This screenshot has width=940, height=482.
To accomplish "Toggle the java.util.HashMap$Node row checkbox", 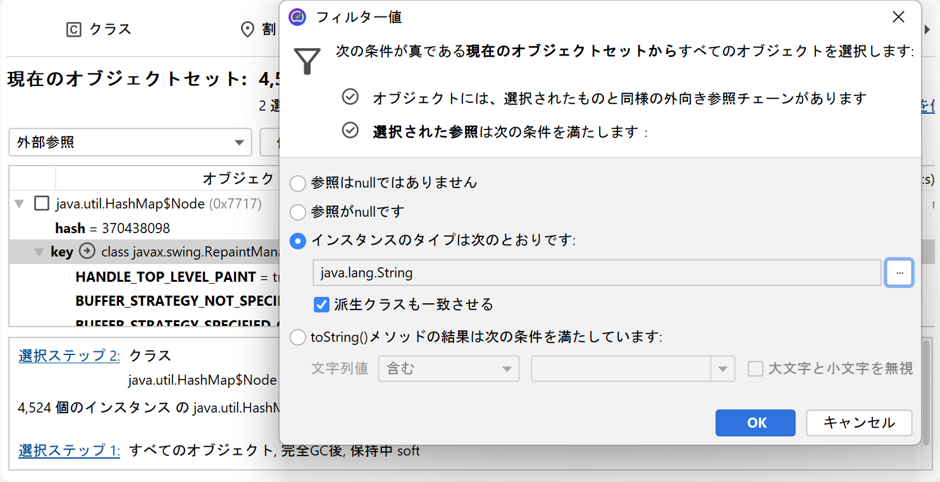I will tap(42, 203).
